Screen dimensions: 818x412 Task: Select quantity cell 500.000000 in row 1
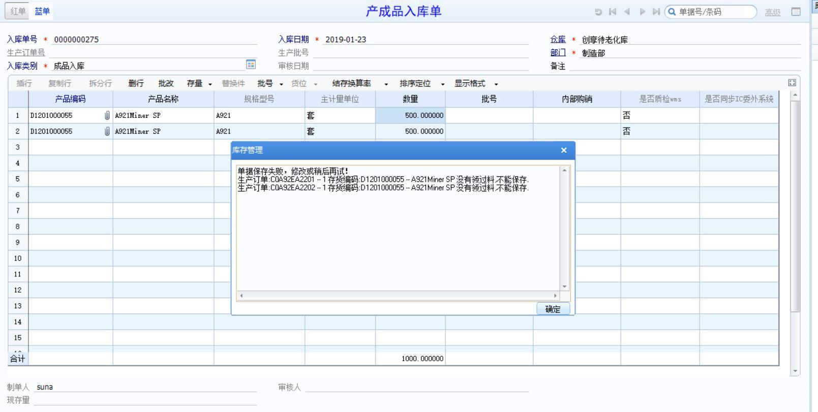point(410,115)
